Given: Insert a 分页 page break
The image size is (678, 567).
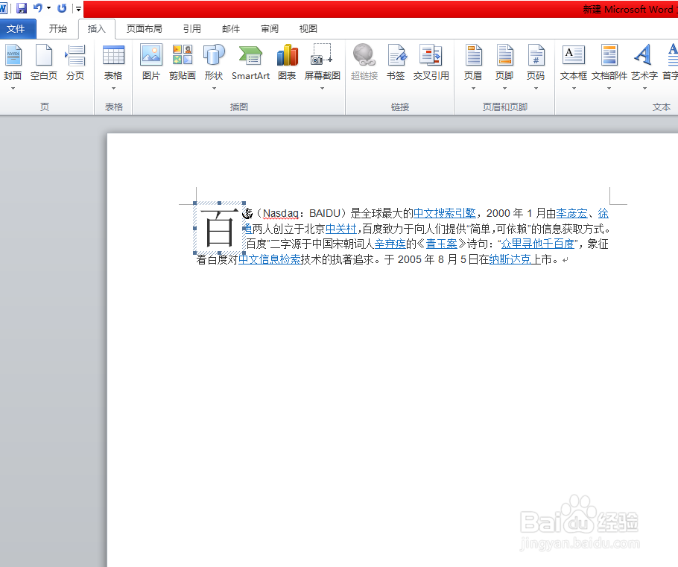Looking at the screenshot, I should click(75, 63).
